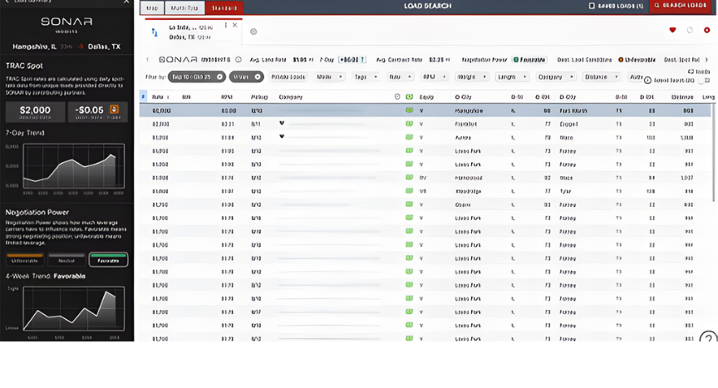Click the red heart favorites icon

coord(672,30)
